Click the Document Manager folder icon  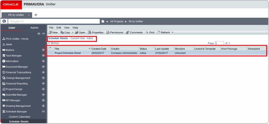click(x=4, y=67)
